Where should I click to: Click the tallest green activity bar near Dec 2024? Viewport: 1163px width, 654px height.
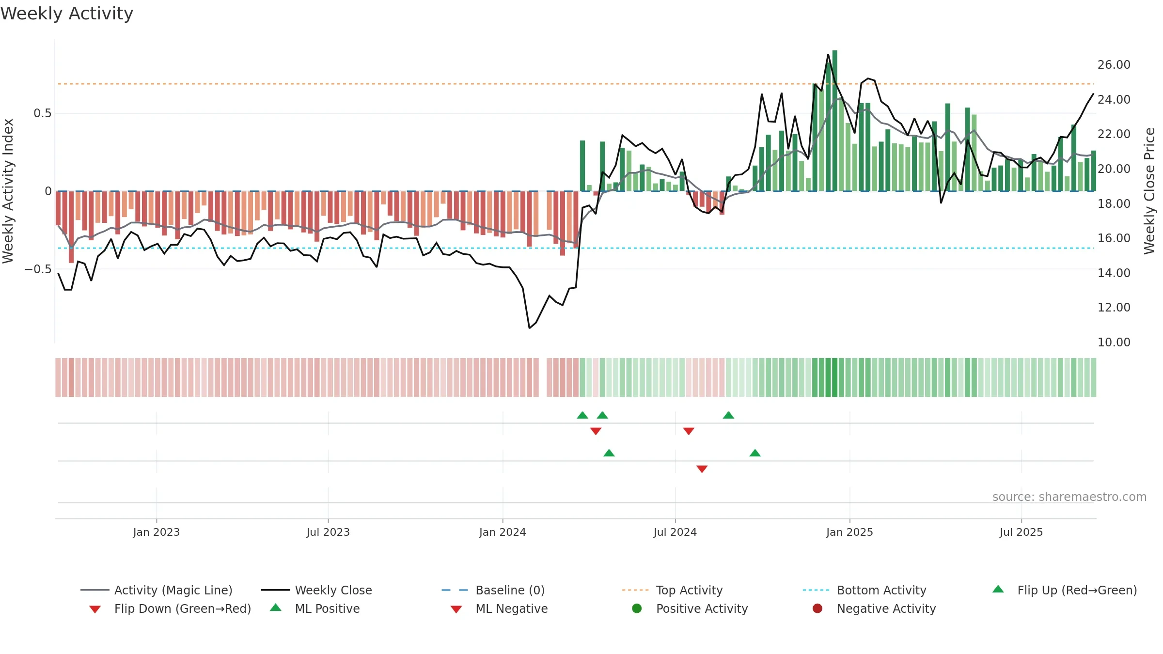834,121
